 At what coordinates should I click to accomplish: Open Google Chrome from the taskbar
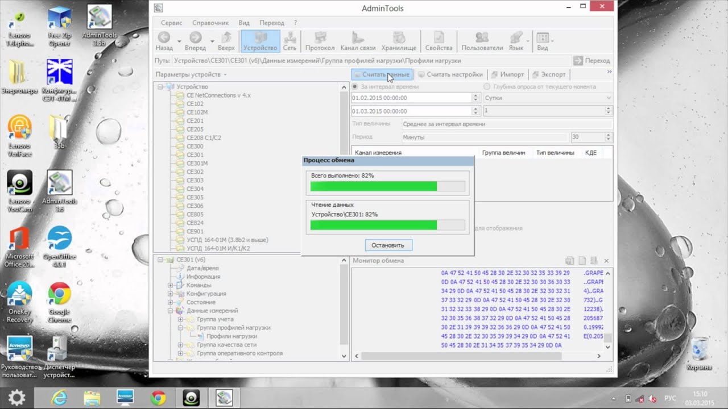point(158,398)
